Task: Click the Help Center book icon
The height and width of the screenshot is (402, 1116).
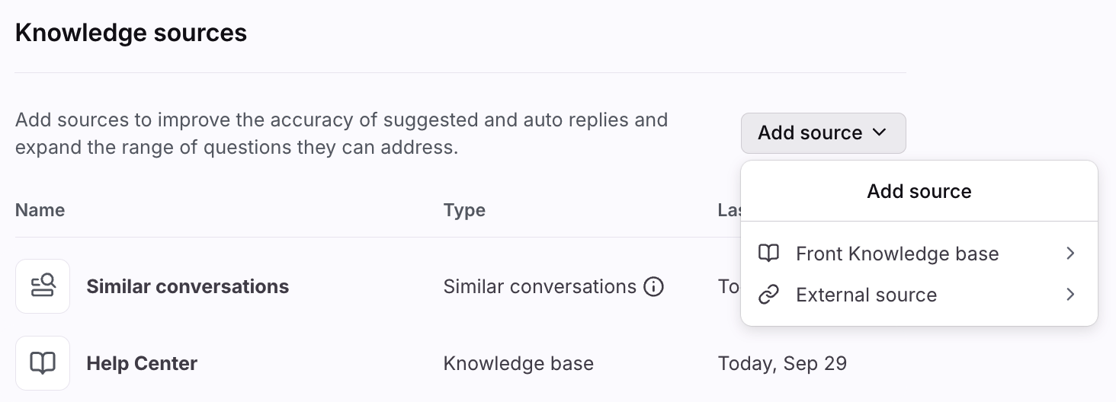Action: (x=43, y=363)
